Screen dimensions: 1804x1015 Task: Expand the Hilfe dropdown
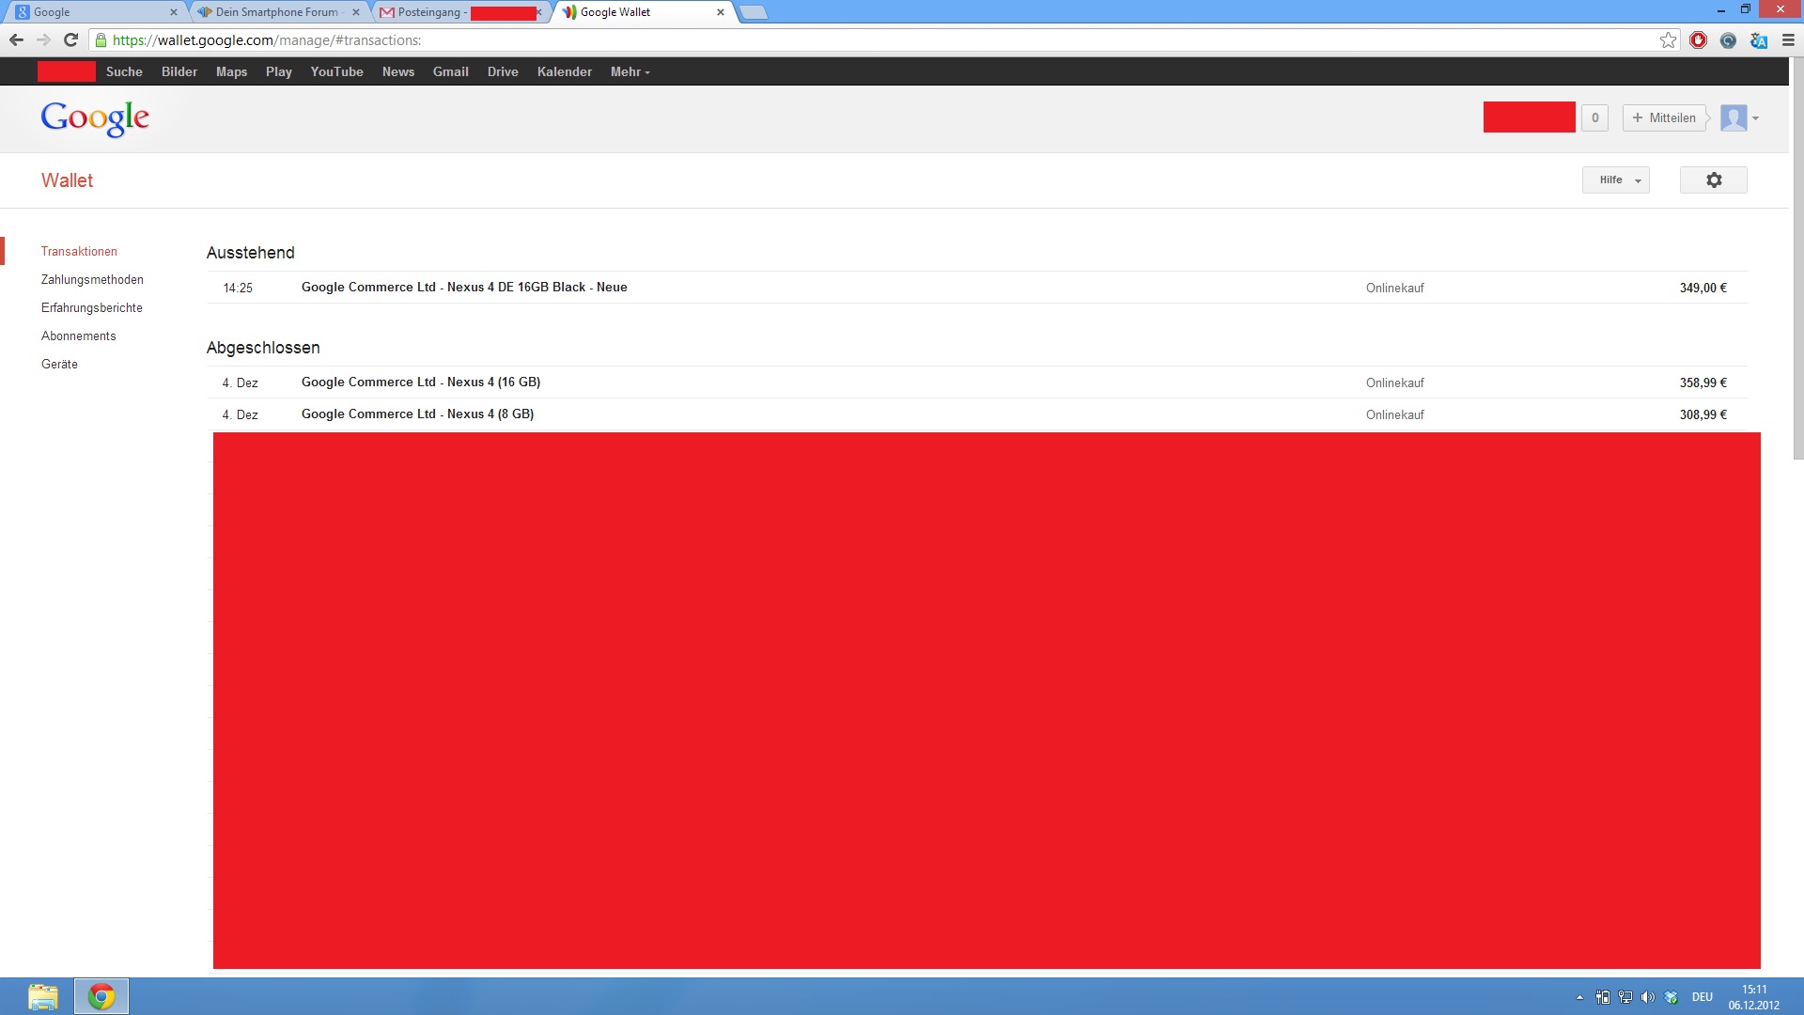pyautogui.click(x=1615, y=180)
